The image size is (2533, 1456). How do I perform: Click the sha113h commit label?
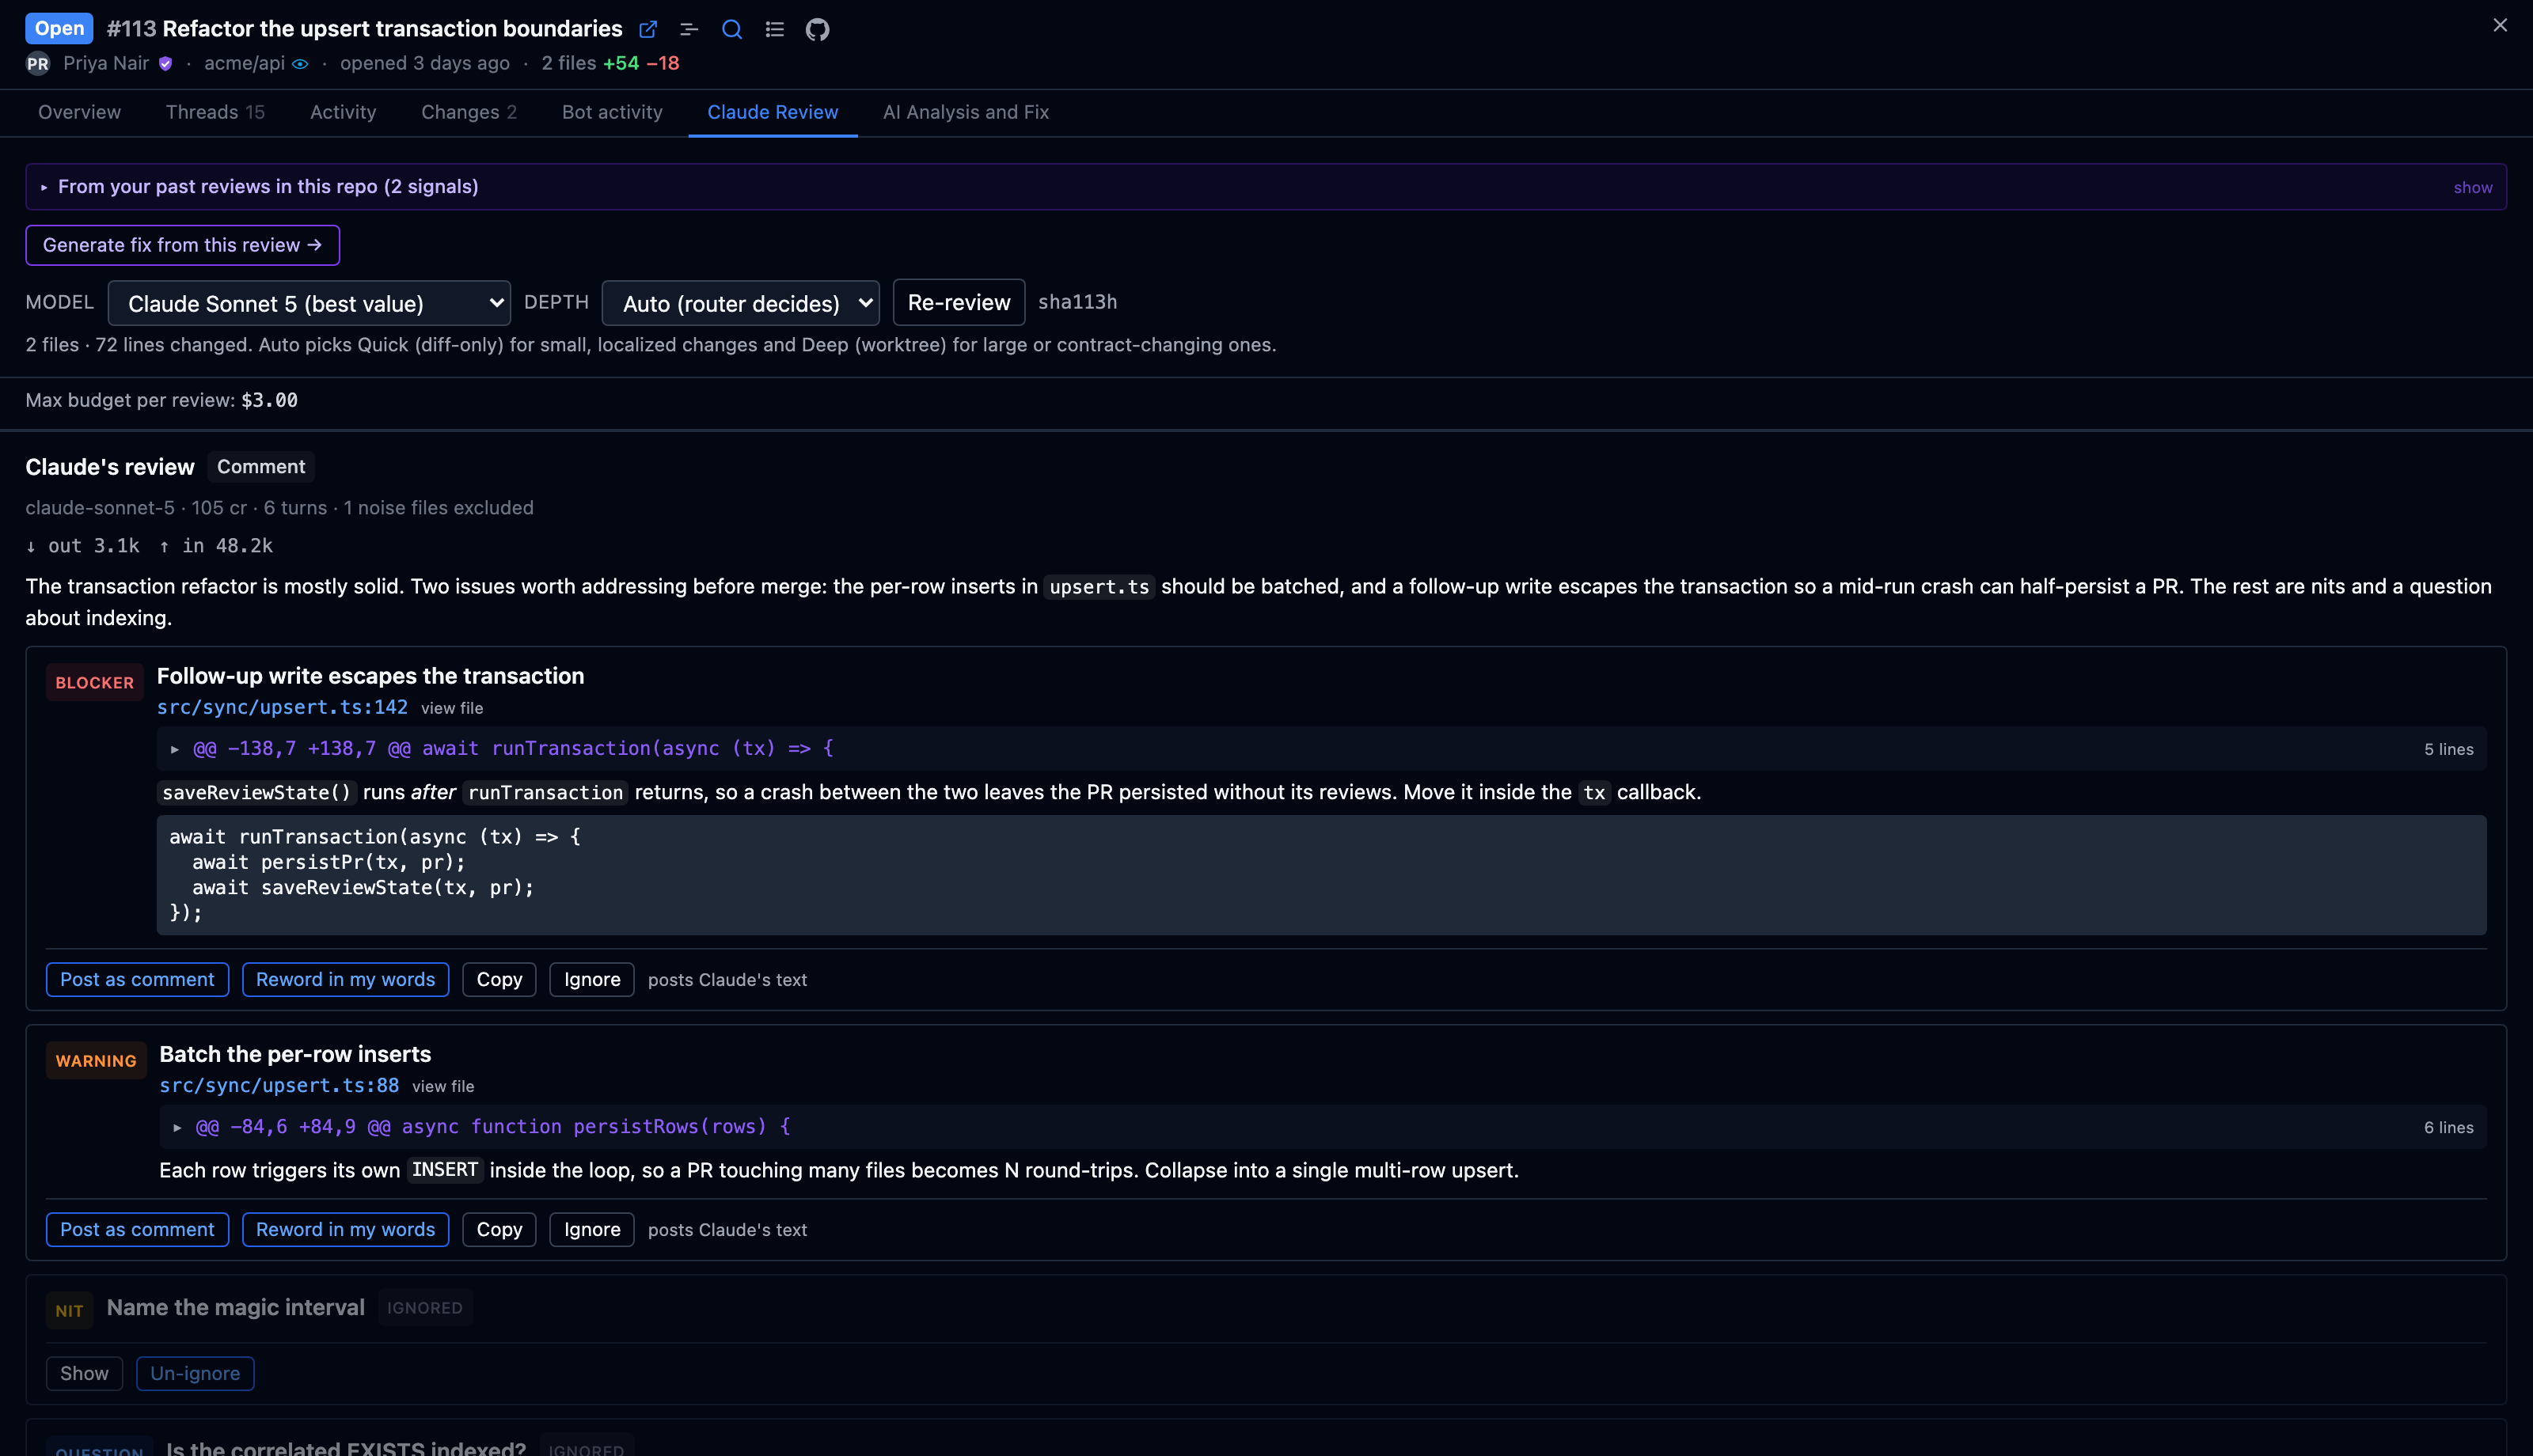coord(1077,302)
